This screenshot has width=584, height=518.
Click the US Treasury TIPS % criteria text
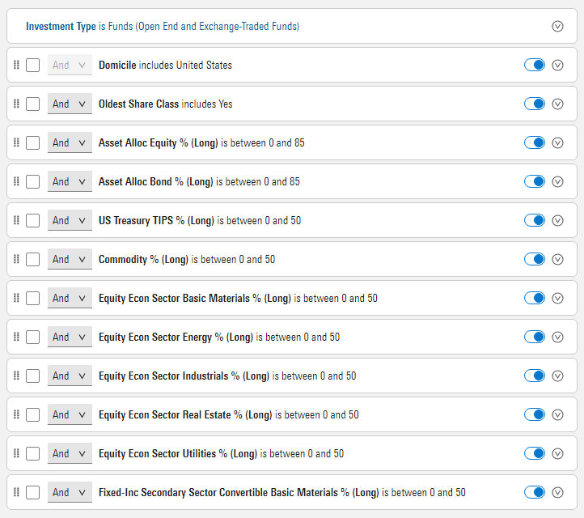[157, 220]
